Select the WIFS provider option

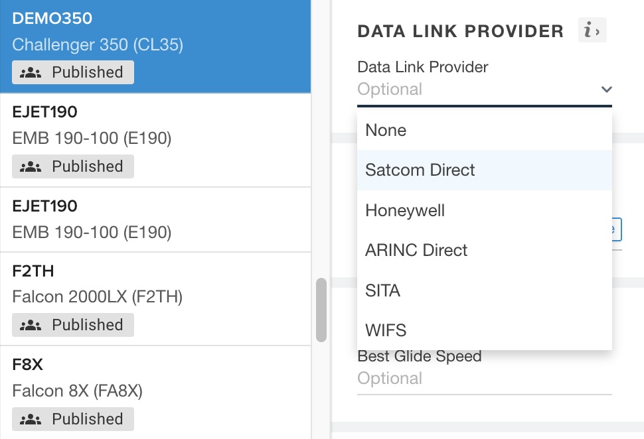pos(386,330)
